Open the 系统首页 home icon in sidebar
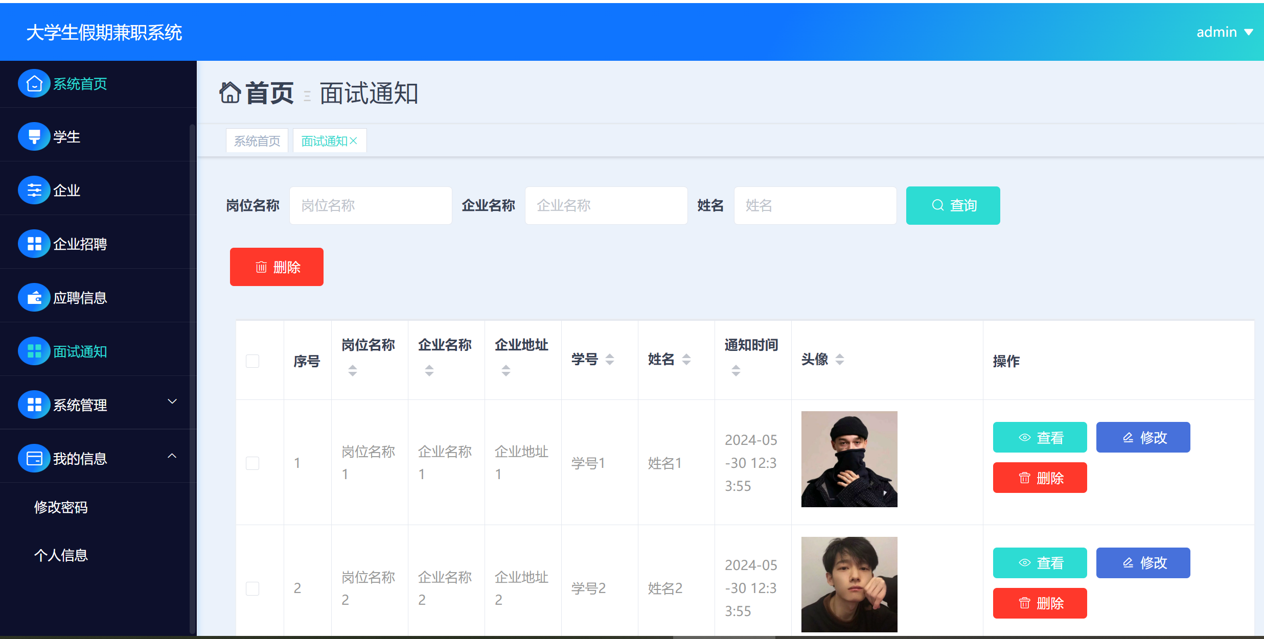Screen dimensions: 1264x639 (x=34, y=83)
